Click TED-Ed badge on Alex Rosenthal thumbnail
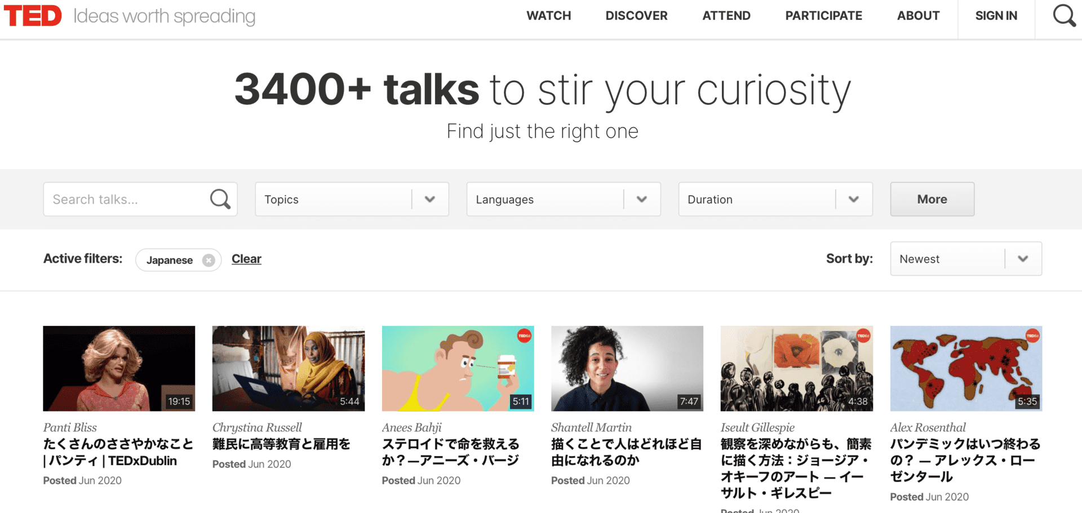1082x513 pixels. coord(1032,336)
